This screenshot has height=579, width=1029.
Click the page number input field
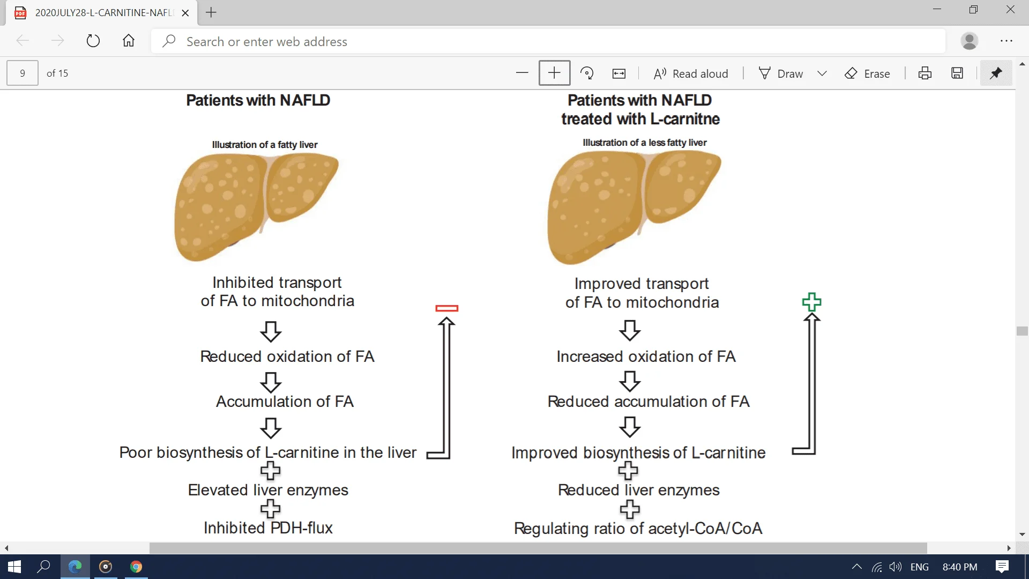tap(23, 73)
